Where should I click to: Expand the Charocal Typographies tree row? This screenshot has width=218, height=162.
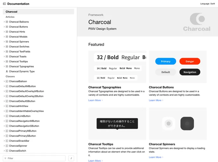[x=4, y=66]
